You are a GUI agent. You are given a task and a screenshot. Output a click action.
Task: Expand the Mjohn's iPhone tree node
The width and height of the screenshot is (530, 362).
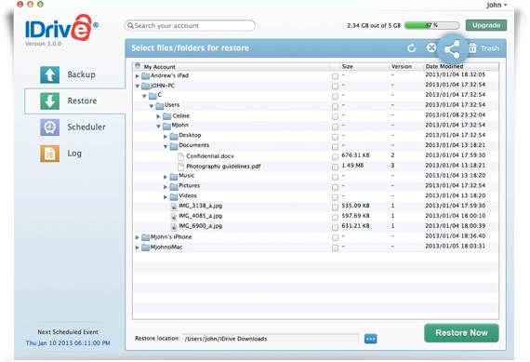tap(138, 237)
